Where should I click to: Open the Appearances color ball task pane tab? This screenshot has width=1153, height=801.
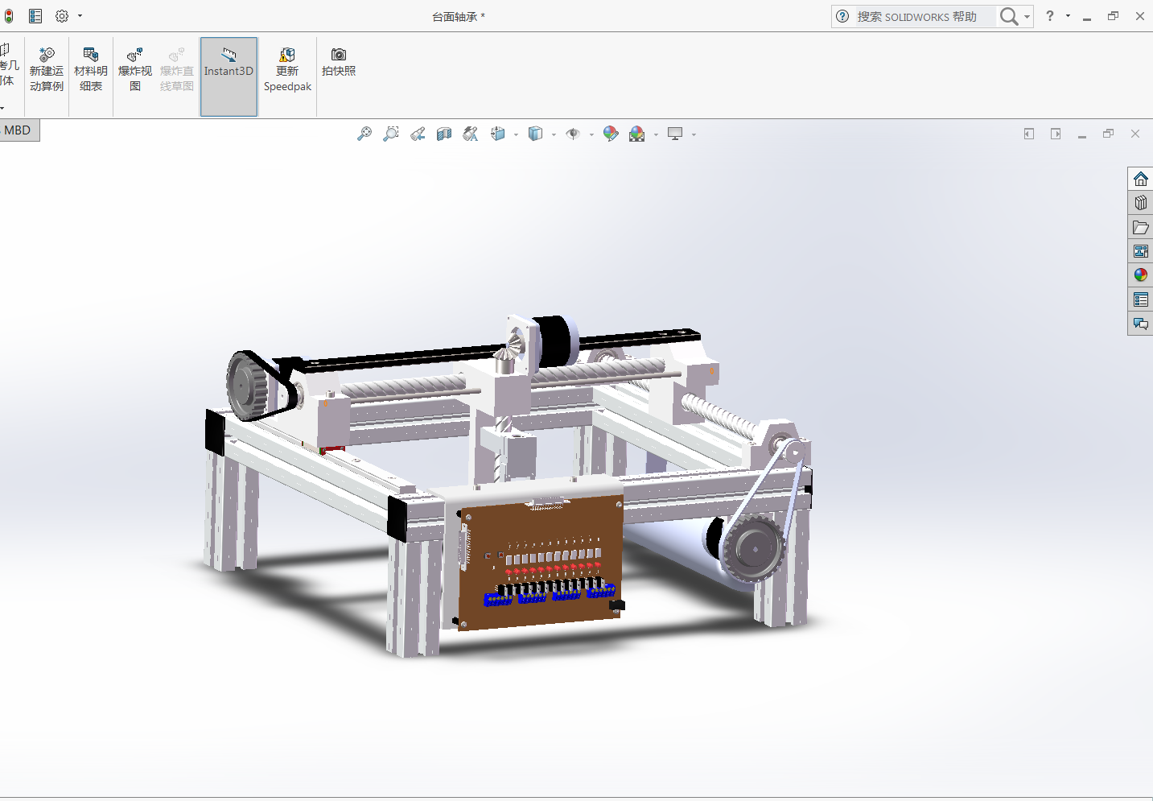[1140, 275]
